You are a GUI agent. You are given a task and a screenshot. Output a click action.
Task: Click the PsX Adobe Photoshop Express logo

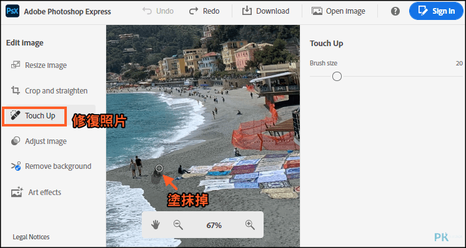click(12, 11)
